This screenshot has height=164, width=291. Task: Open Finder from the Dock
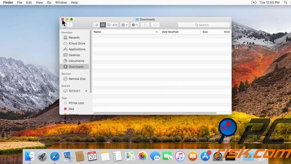point(30,156)
